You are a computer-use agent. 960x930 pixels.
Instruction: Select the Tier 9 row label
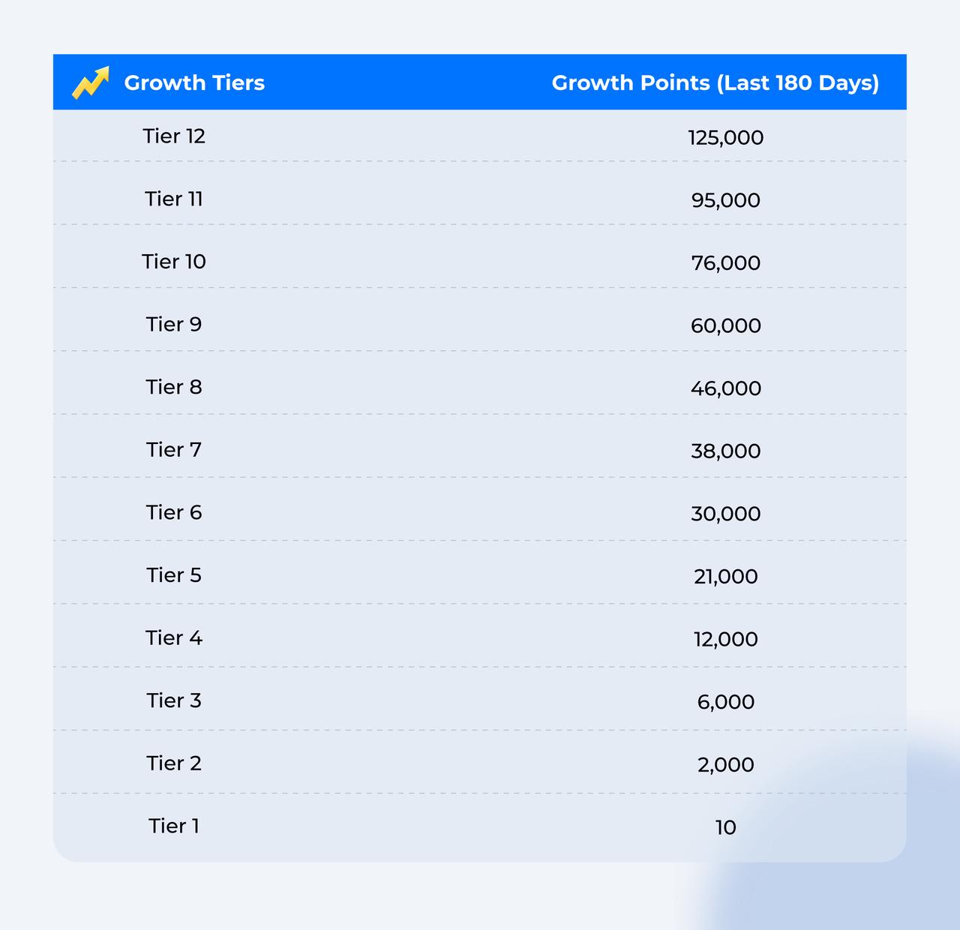pos(174,325)
